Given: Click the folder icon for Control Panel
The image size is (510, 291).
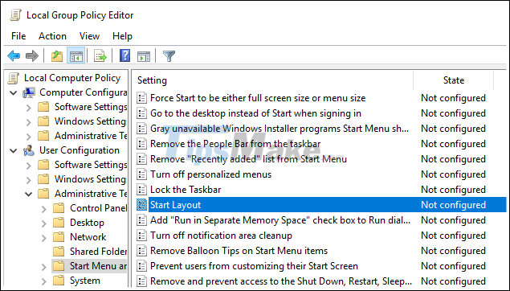Looking at the screenshot, I should (59, 208).
